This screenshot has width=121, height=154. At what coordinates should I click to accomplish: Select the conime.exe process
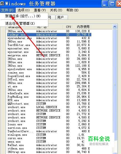[x=15, y=73]
